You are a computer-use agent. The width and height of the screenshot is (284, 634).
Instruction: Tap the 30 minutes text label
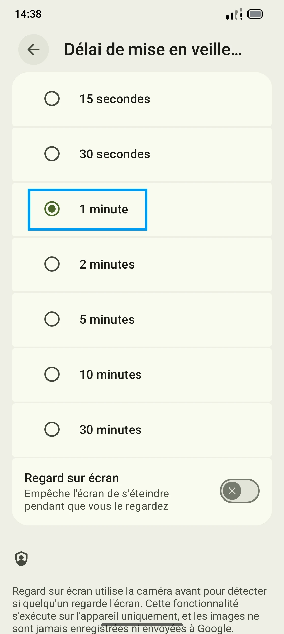[110, 430]
